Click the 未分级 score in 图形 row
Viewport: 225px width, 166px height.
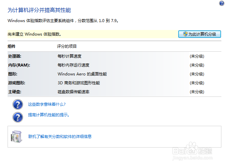[x=197, y=74]
